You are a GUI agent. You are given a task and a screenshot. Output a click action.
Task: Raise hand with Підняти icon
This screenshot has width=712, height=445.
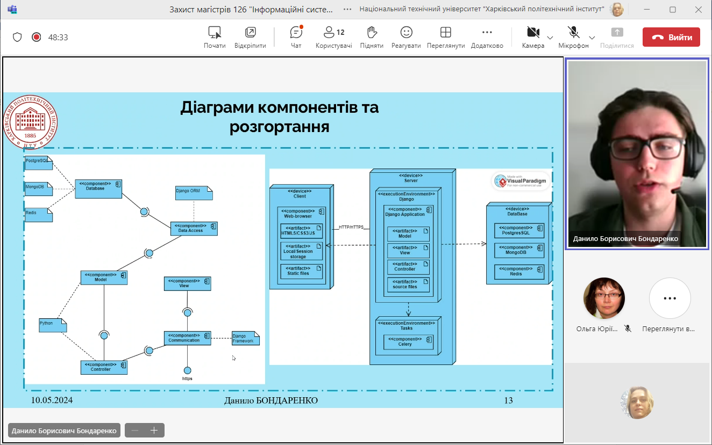pyautogui.click(x=372, y=37)
